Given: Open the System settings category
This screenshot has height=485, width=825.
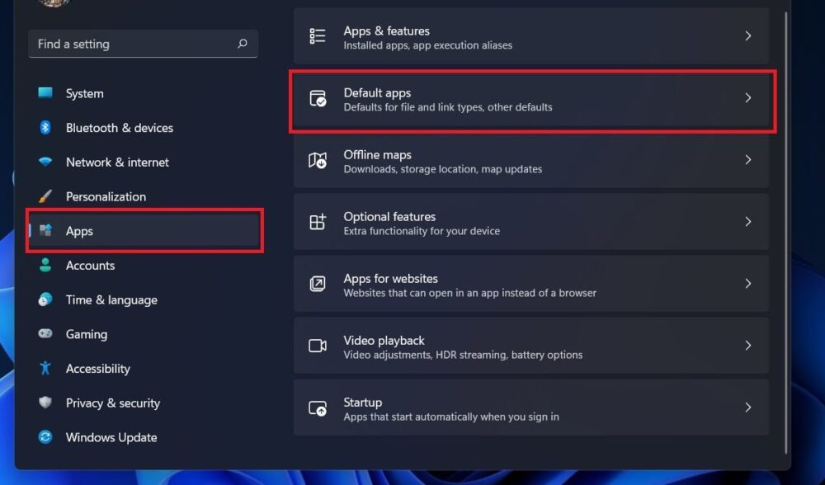Looking at the screenshot, I should [x=144, y=93].
